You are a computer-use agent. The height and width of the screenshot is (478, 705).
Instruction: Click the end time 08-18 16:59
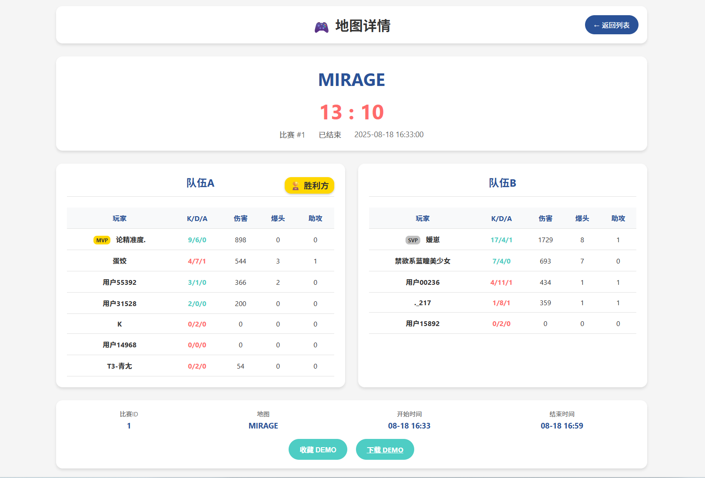(x=562, y=426)
